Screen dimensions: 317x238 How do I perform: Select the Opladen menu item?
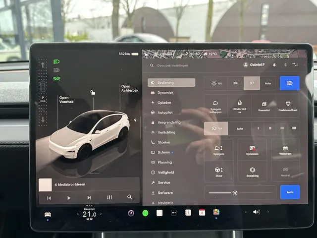(x=165, y=103)
